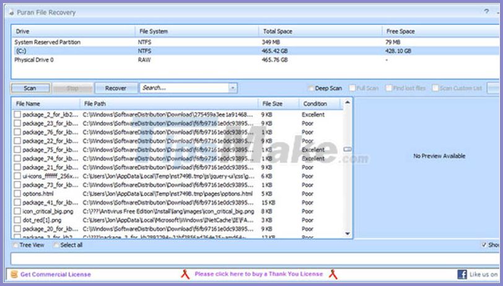Select the package_76_for_kb file row
The height and width of the screenshot is (286, 503).
click(x=178, y=132)
